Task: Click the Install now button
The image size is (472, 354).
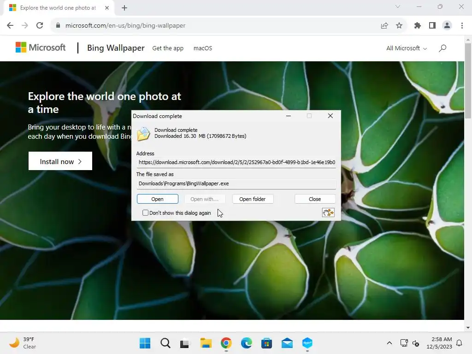Action: coord(60,161)
